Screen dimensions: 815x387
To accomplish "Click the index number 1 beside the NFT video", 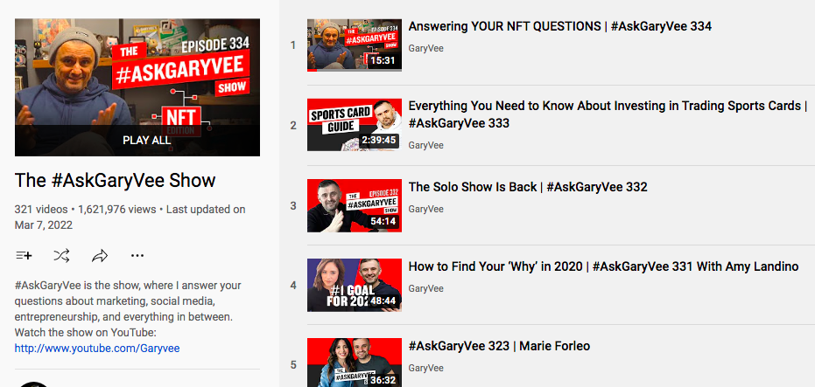I will point(293,45).
